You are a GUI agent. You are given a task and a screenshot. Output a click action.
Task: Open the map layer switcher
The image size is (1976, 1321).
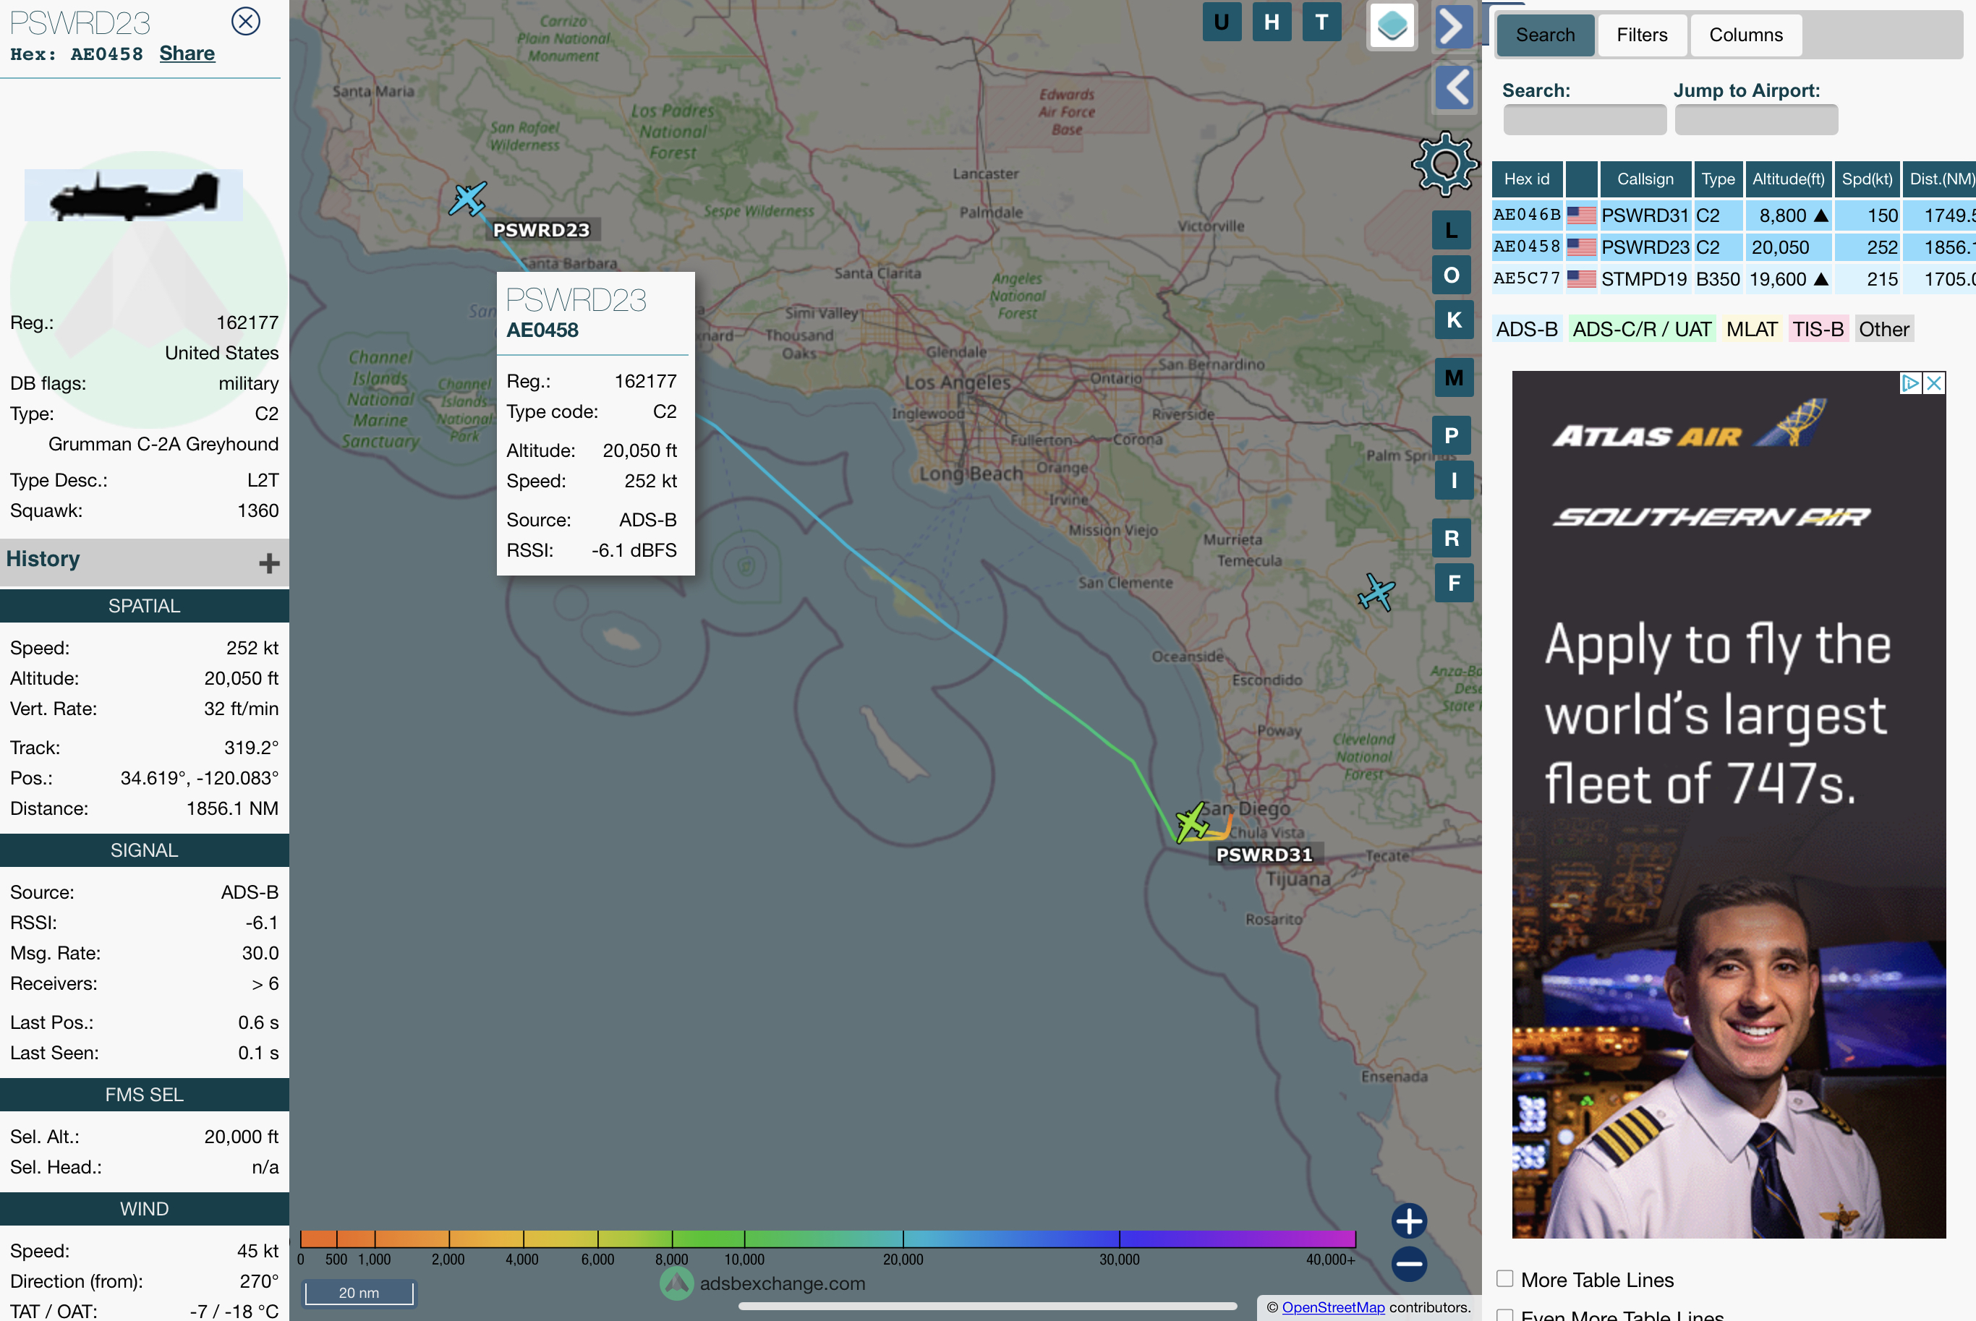click(x=1391, y=26)
